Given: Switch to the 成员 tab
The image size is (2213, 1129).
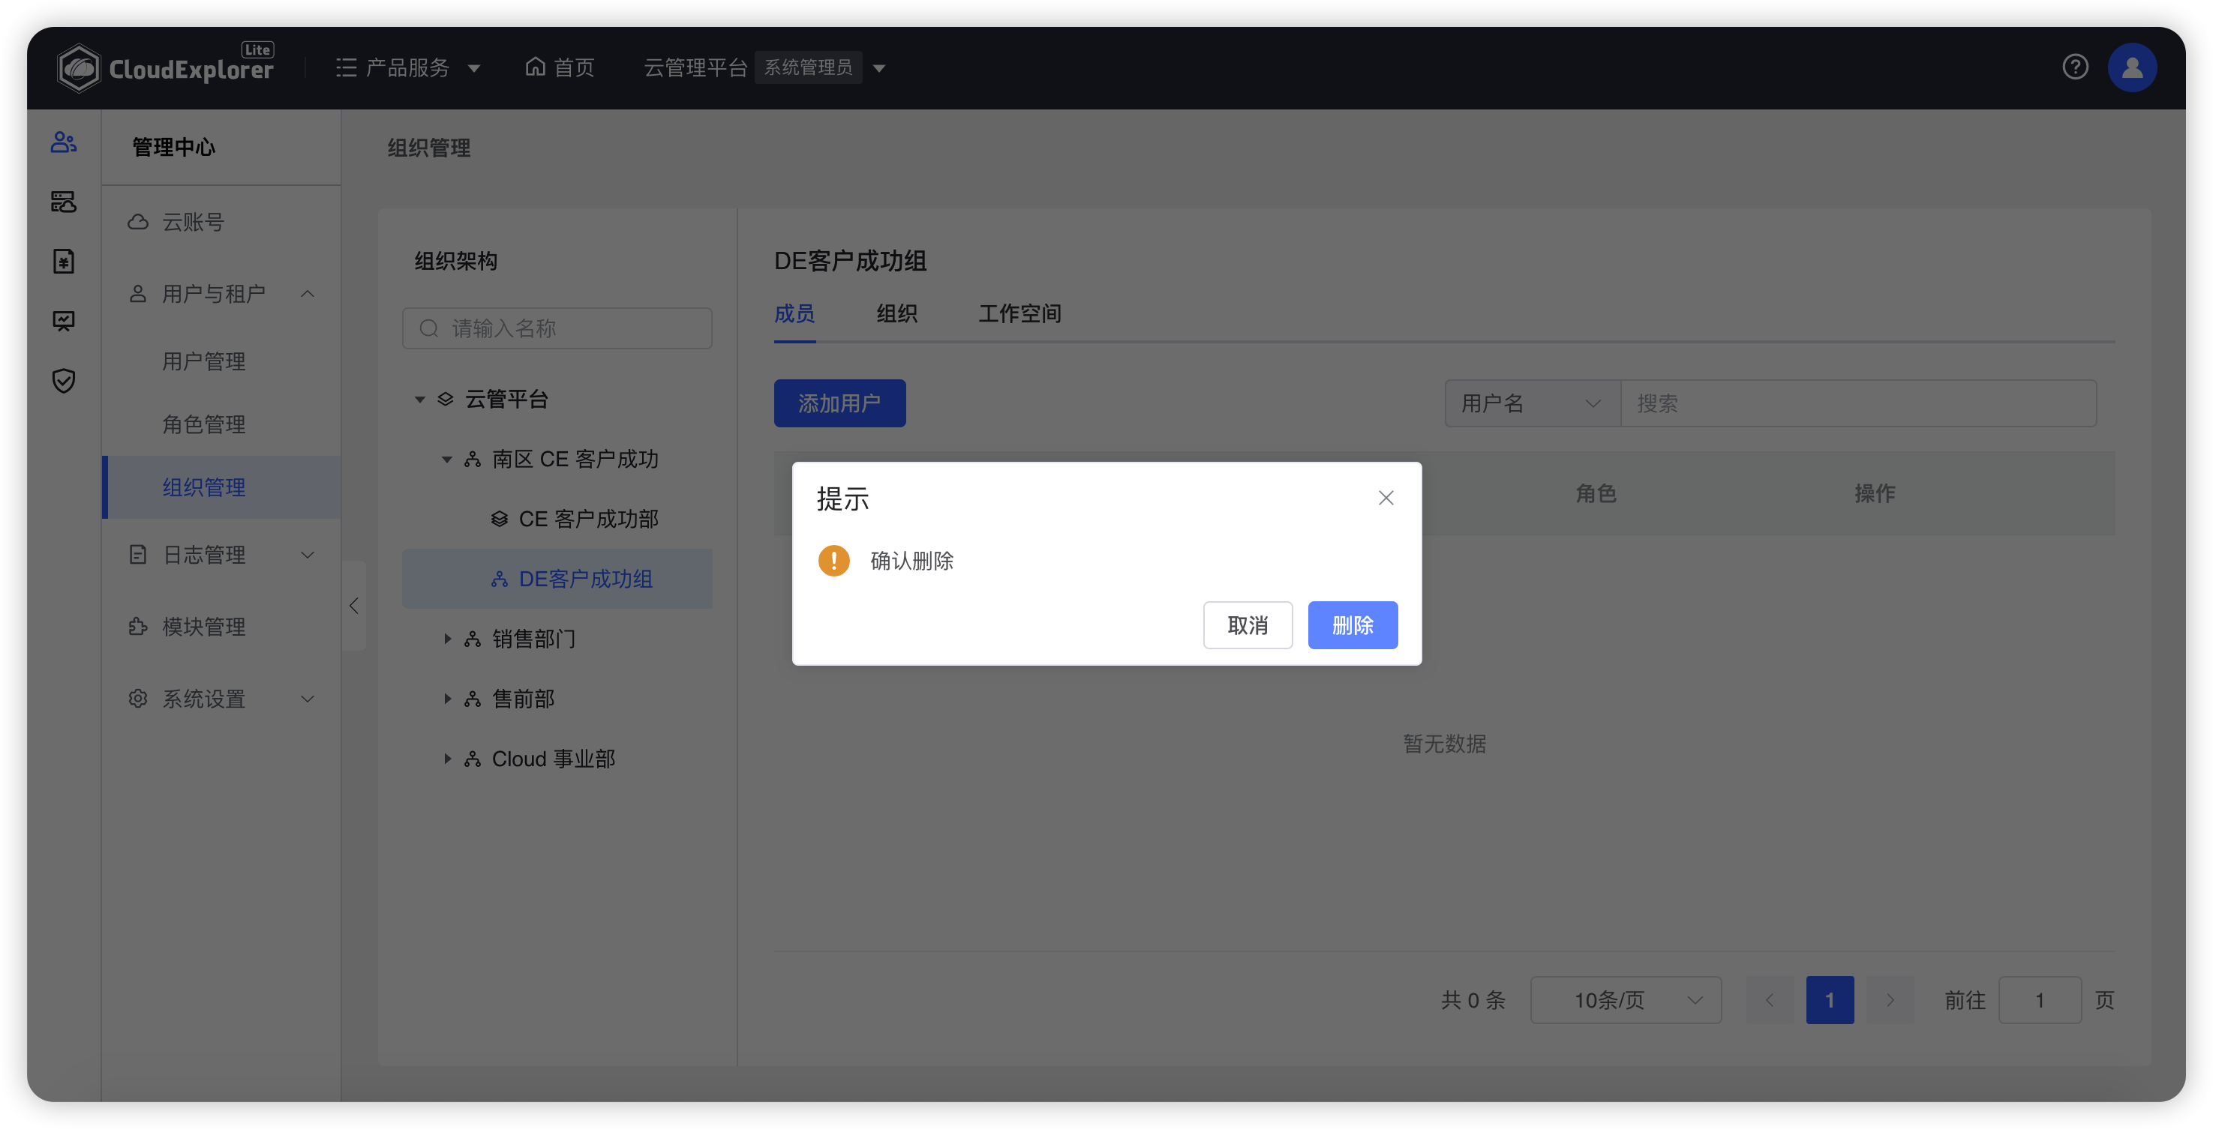Looking at the screenshot, I should point(794,313).
